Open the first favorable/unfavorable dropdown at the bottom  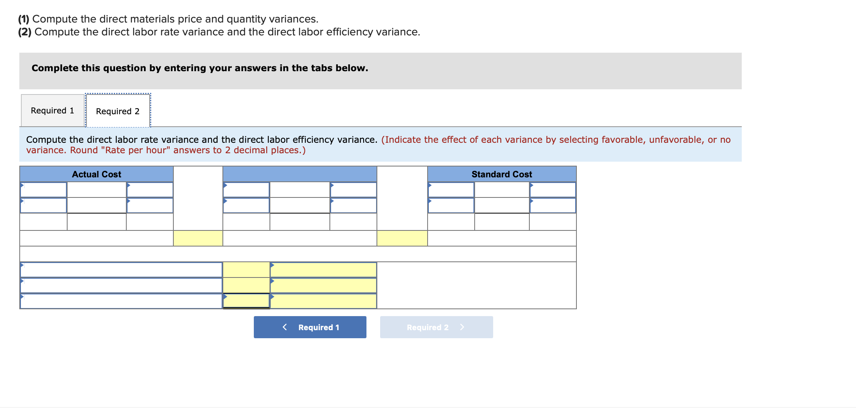point(323,269)
